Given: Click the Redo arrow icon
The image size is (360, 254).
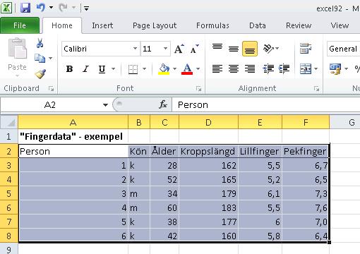Looking at the screenshot, I should [63, 8].
